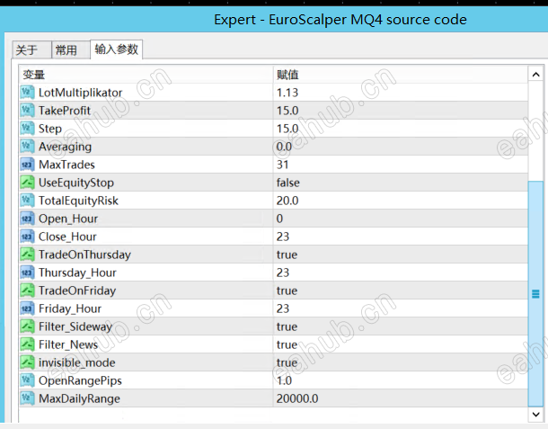Click the TradeOnFriday boolean icon

click(27, 290)
